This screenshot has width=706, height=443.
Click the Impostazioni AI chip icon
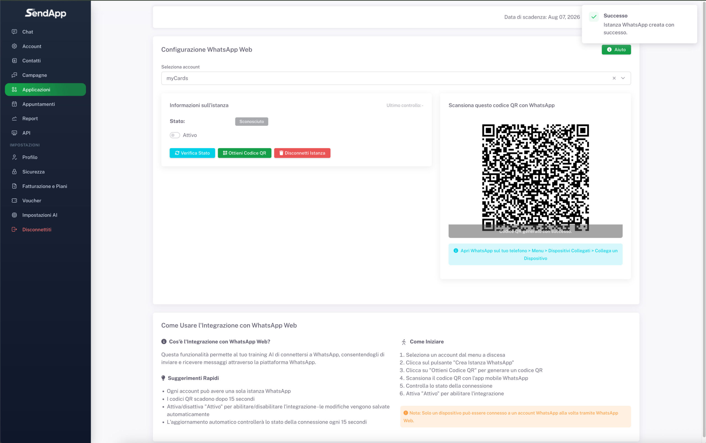[x=14, y=215]
